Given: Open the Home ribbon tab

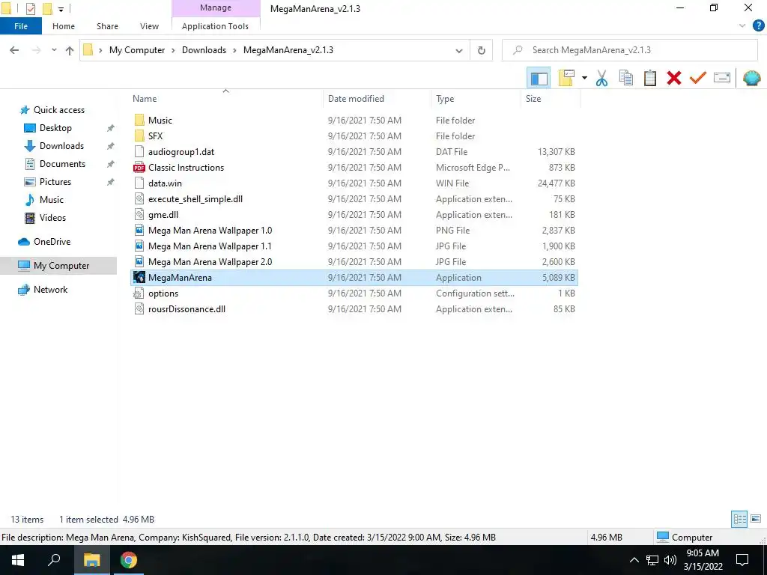Looking at the screenshot, I should point(64,26).
